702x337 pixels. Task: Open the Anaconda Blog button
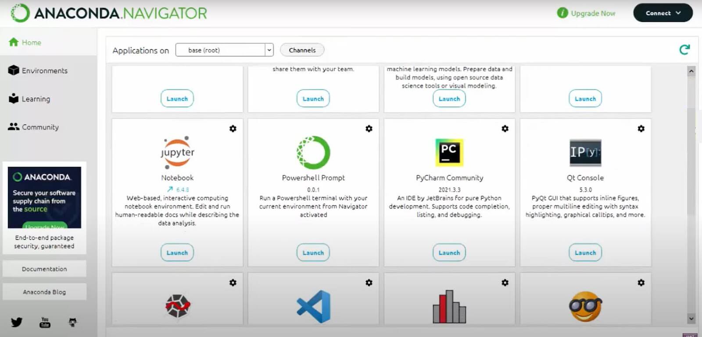(44, 292)
